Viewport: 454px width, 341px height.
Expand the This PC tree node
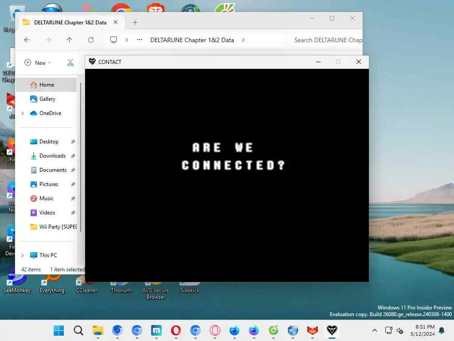pyautogui.click(x=22, y=255)
